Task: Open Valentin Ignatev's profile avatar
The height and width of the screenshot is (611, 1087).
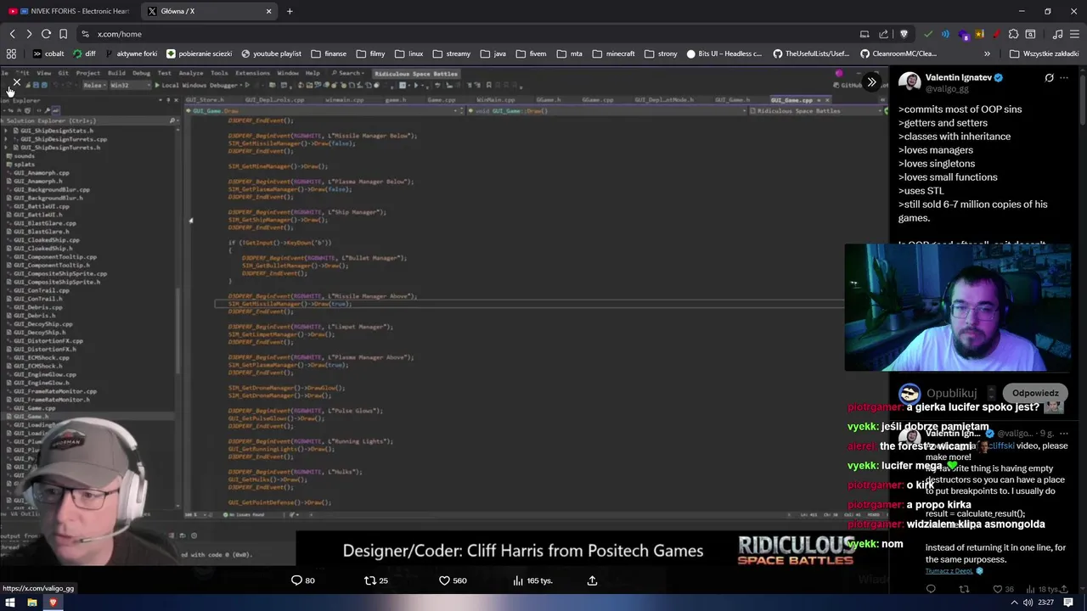Action: [x=910, y=82]
